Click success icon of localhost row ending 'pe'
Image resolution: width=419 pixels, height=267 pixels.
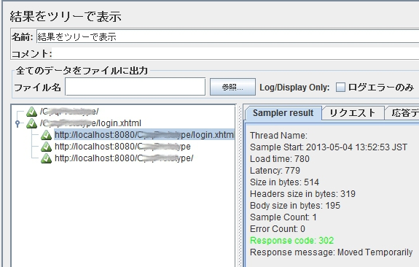(46, 147)
